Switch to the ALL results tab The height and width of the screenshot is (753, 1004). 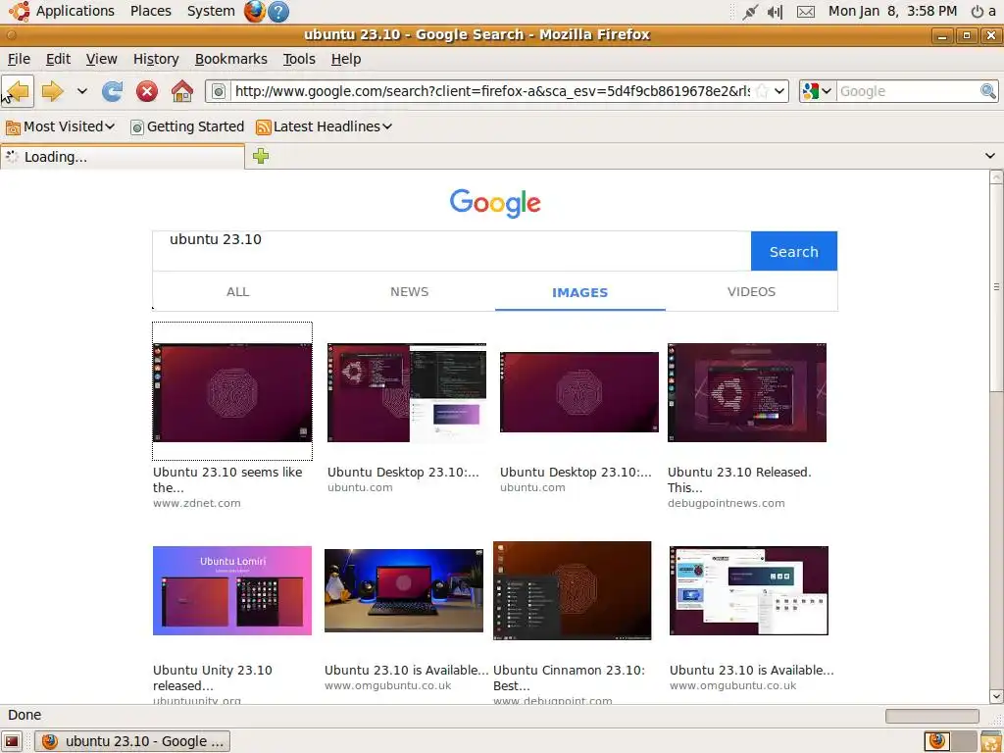(x=237, y=292)
